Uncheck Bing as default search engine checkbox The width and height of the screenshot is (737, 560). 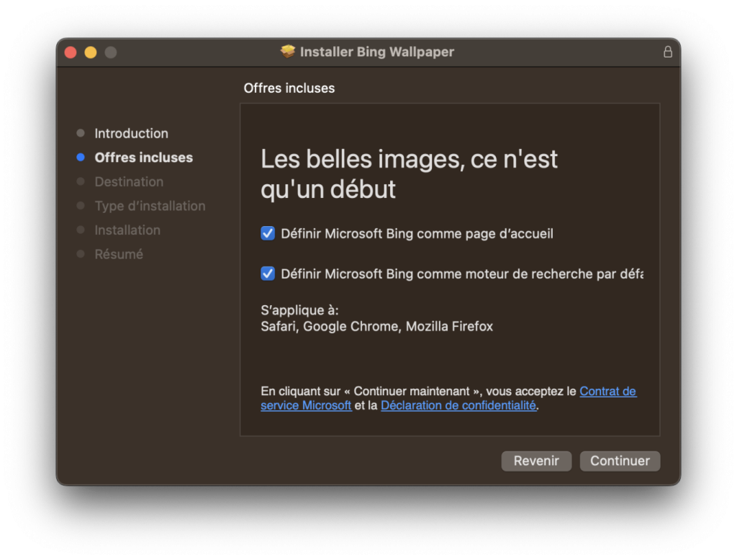click(x=268, y=274)
